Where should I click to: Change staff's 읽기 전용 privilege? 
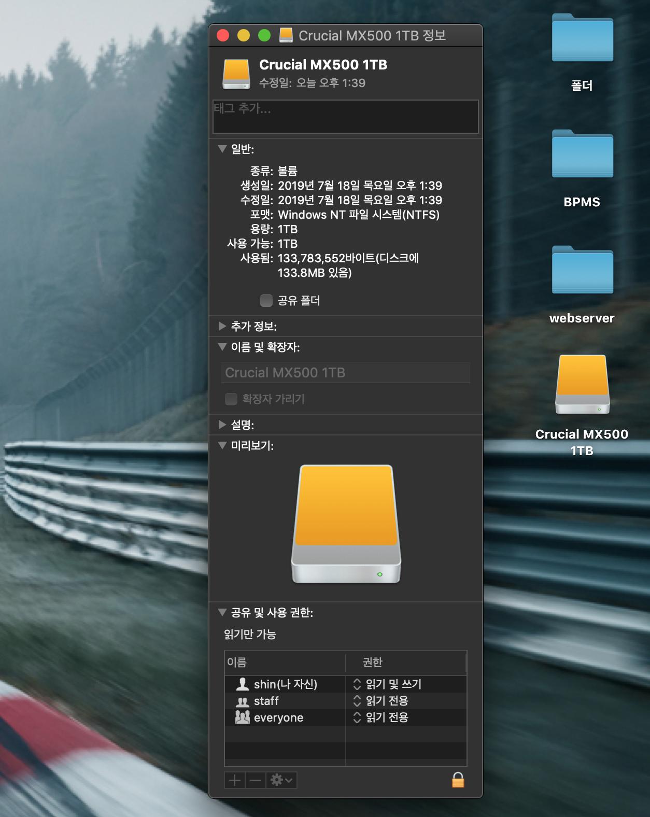pos(381,701)
